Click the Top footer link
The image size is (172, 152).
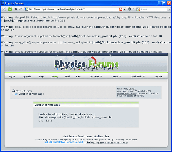pos(107,136)
